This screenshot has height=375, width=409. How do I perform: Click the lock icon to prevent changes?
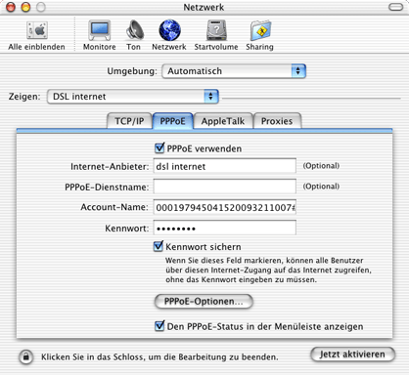(x=25, y=356)
